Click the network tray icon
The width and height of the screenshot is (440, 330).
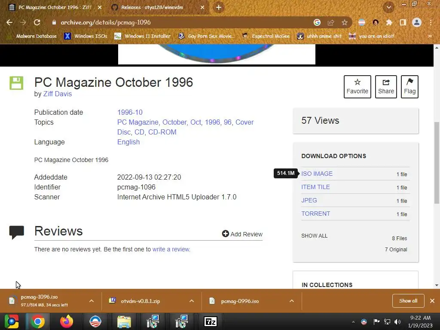tap(387, 322)
